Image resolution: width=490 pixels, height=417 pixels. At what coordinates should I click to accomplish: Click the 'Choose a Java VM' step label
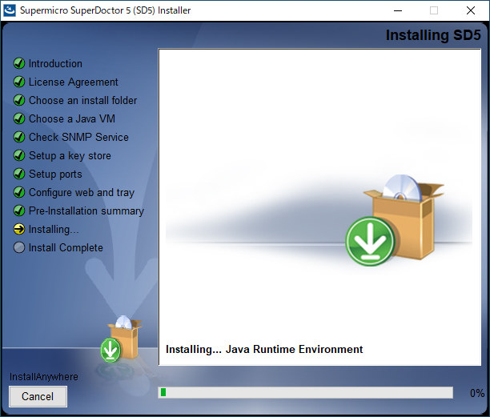[72, 118]
